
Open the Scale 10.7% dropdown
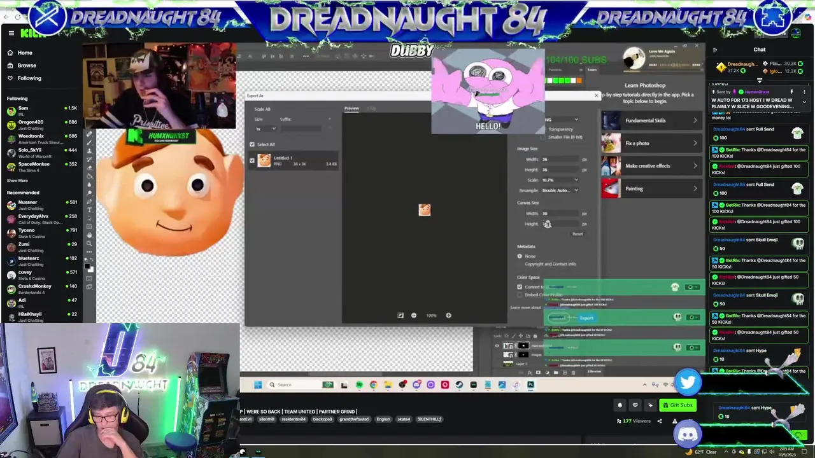pyautogui.click(x=560, y=180)
